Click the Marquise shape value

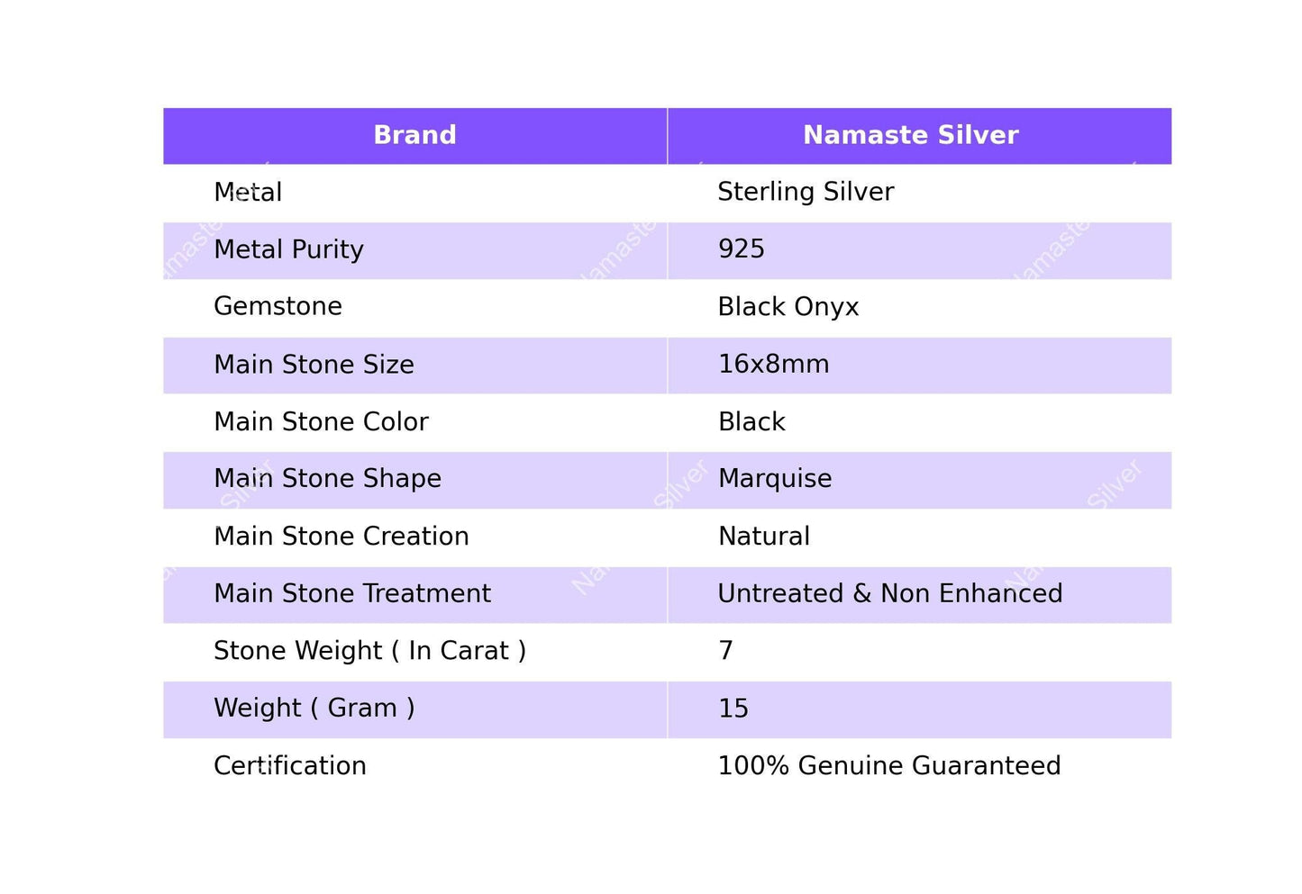775,479
